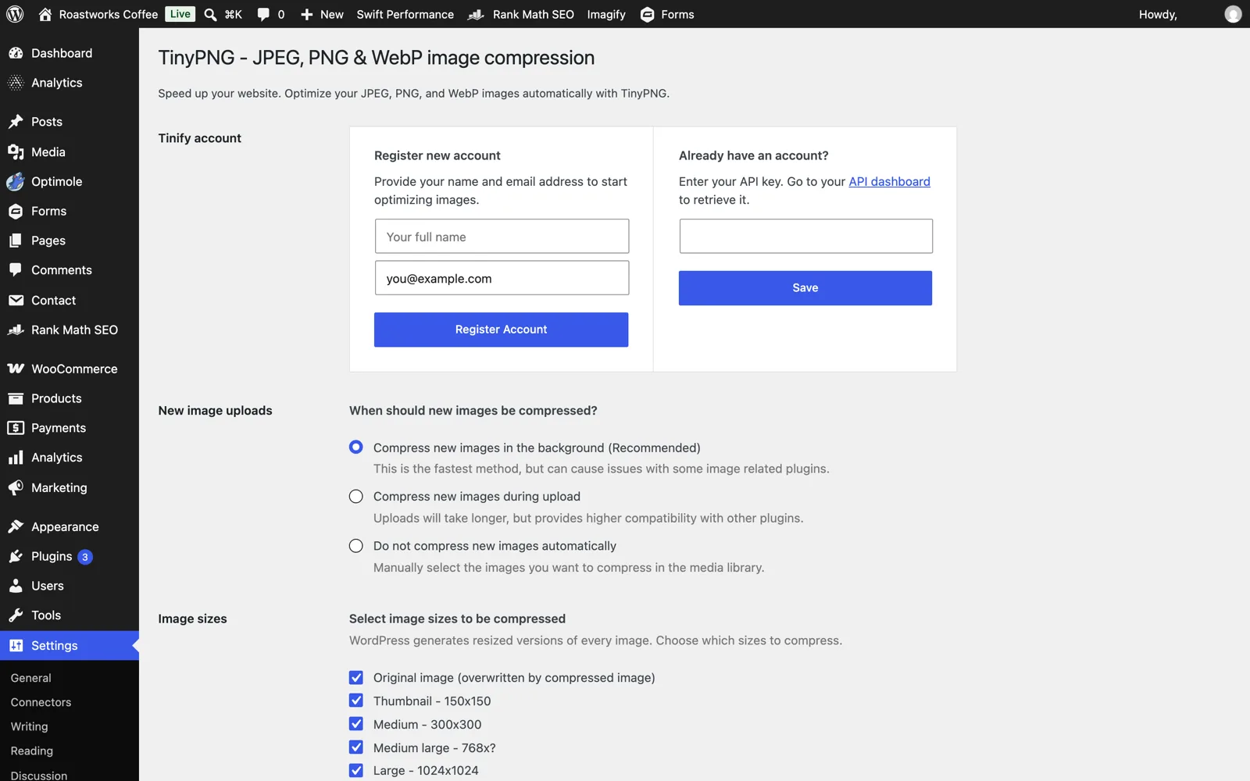Viewport: 1250px width, 781px height.
Task: Click the Marketing megaphone icon
Action: point(16,487)
